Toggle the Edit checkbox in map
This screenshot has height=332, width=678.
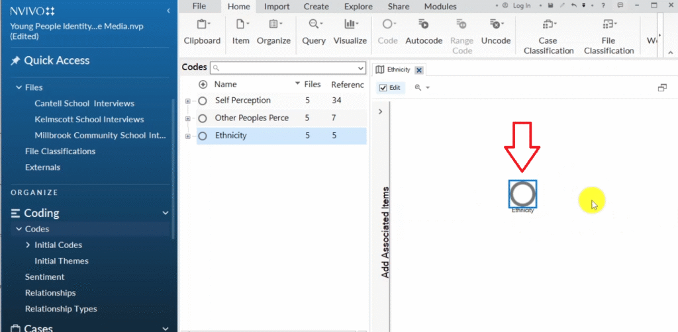click(x=383, y=87)
